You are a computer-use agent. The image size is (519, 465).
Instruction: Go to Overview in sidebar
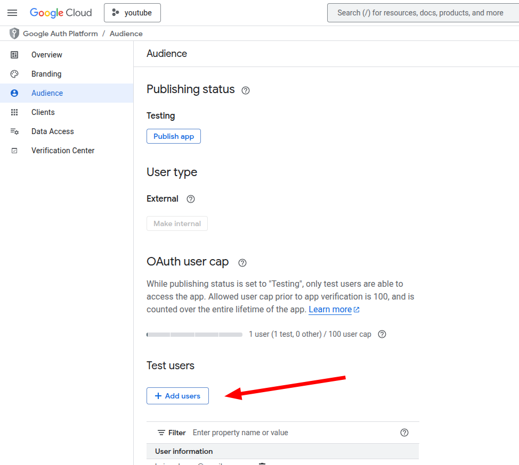(46, 55)
